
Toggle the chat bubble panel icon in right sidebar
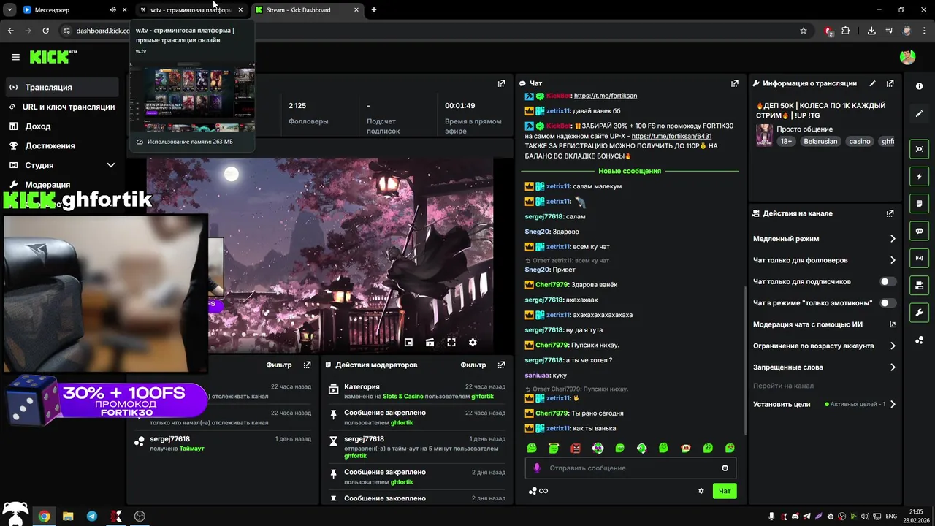pyautogui.click(x=919, y=231)
